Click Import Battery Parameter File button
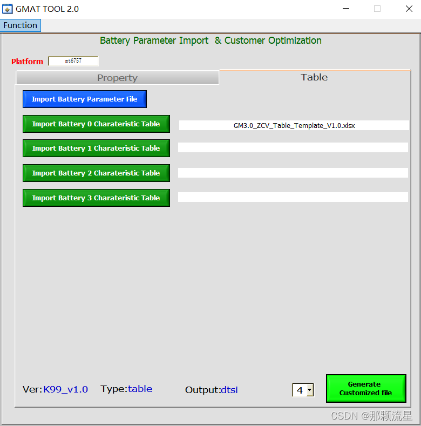 pyautogui.click(x=85, y=99)
